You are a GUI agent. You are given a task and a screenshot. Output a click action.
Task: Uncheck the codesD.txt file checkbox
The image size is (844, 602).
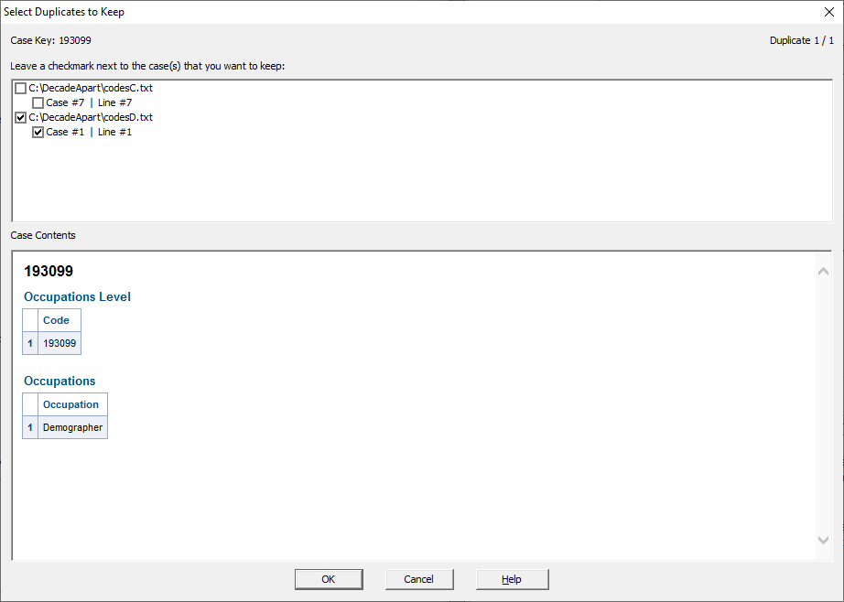tap(20, 116)
